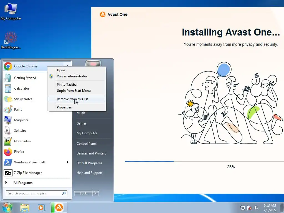Open 7-Zip File Manager icon
Image resolution: width=284 pixels, height=213 pixels.
pos(8,173)
